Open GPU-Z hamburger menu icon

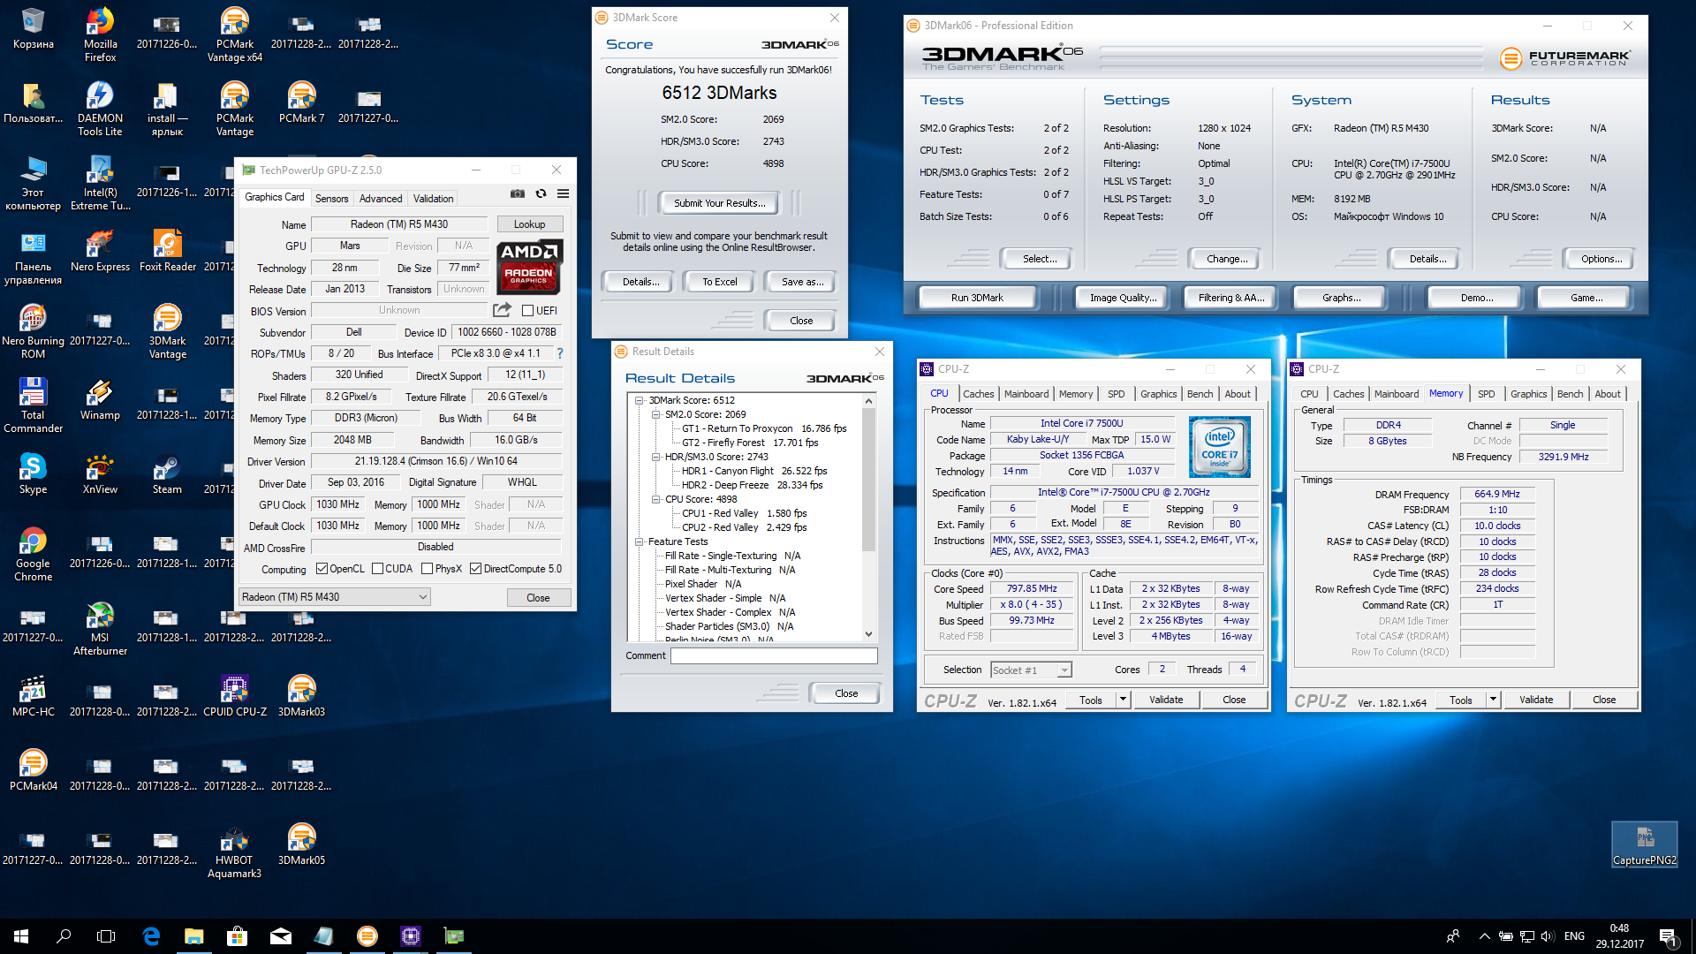point(563,194)
